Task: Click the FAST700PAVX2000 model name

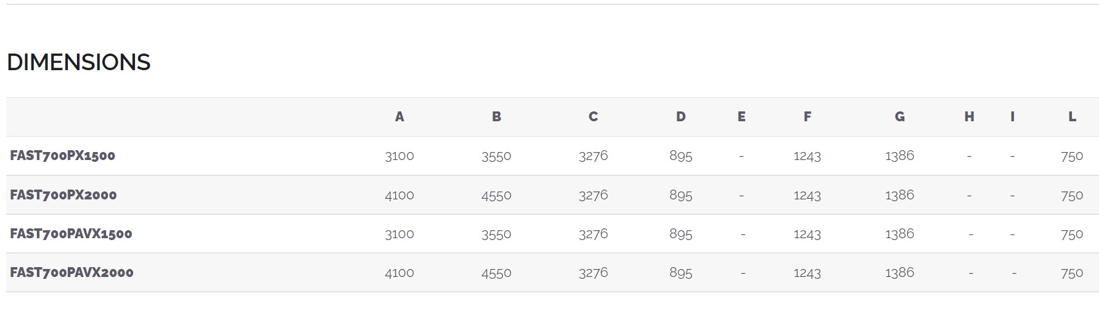Action: [x=71, y=273]
